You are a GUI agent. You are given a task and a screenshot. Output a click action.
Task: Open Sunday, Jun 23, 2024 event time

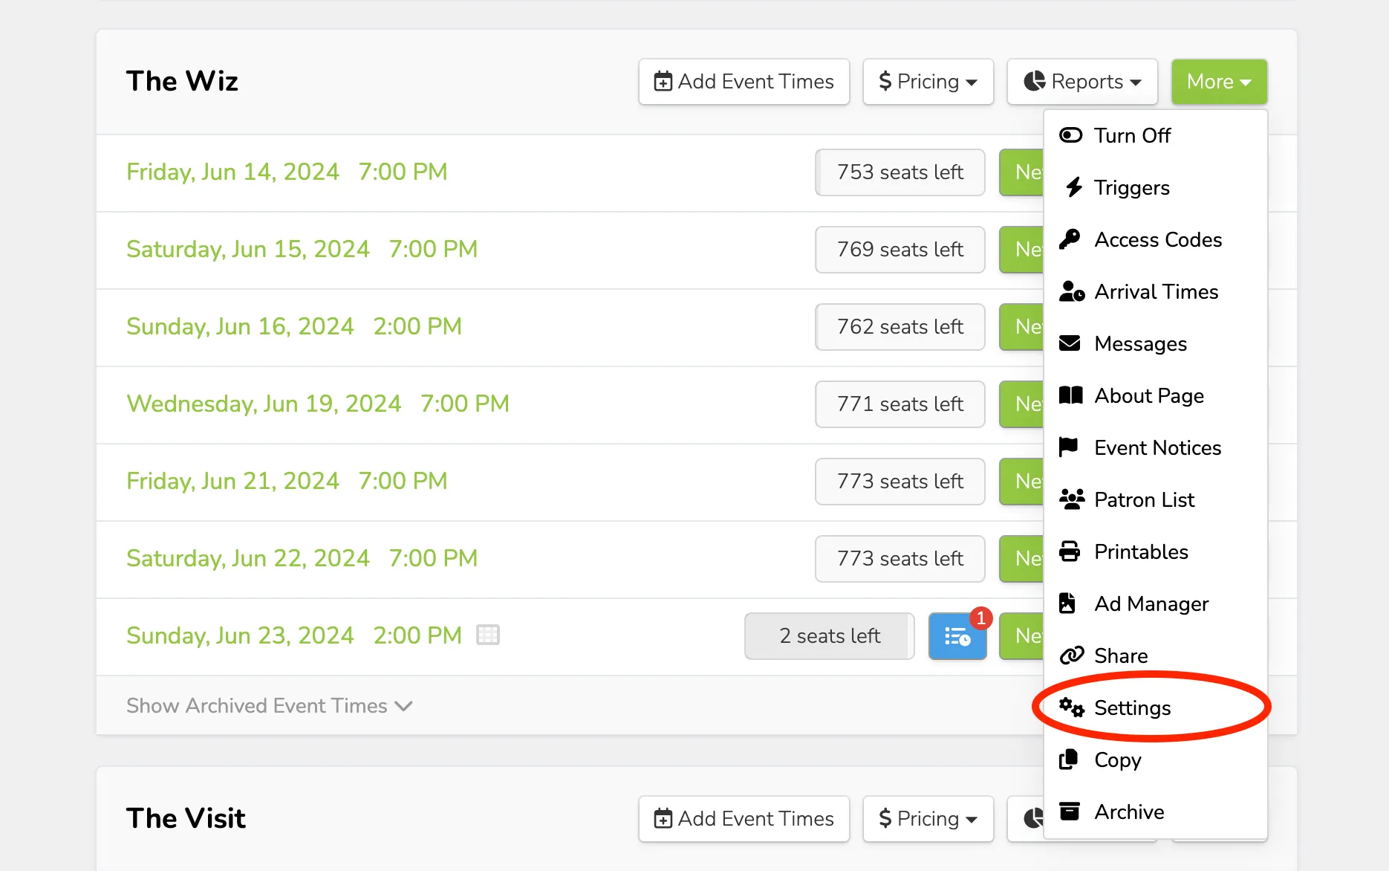click(x=294, y=635)
